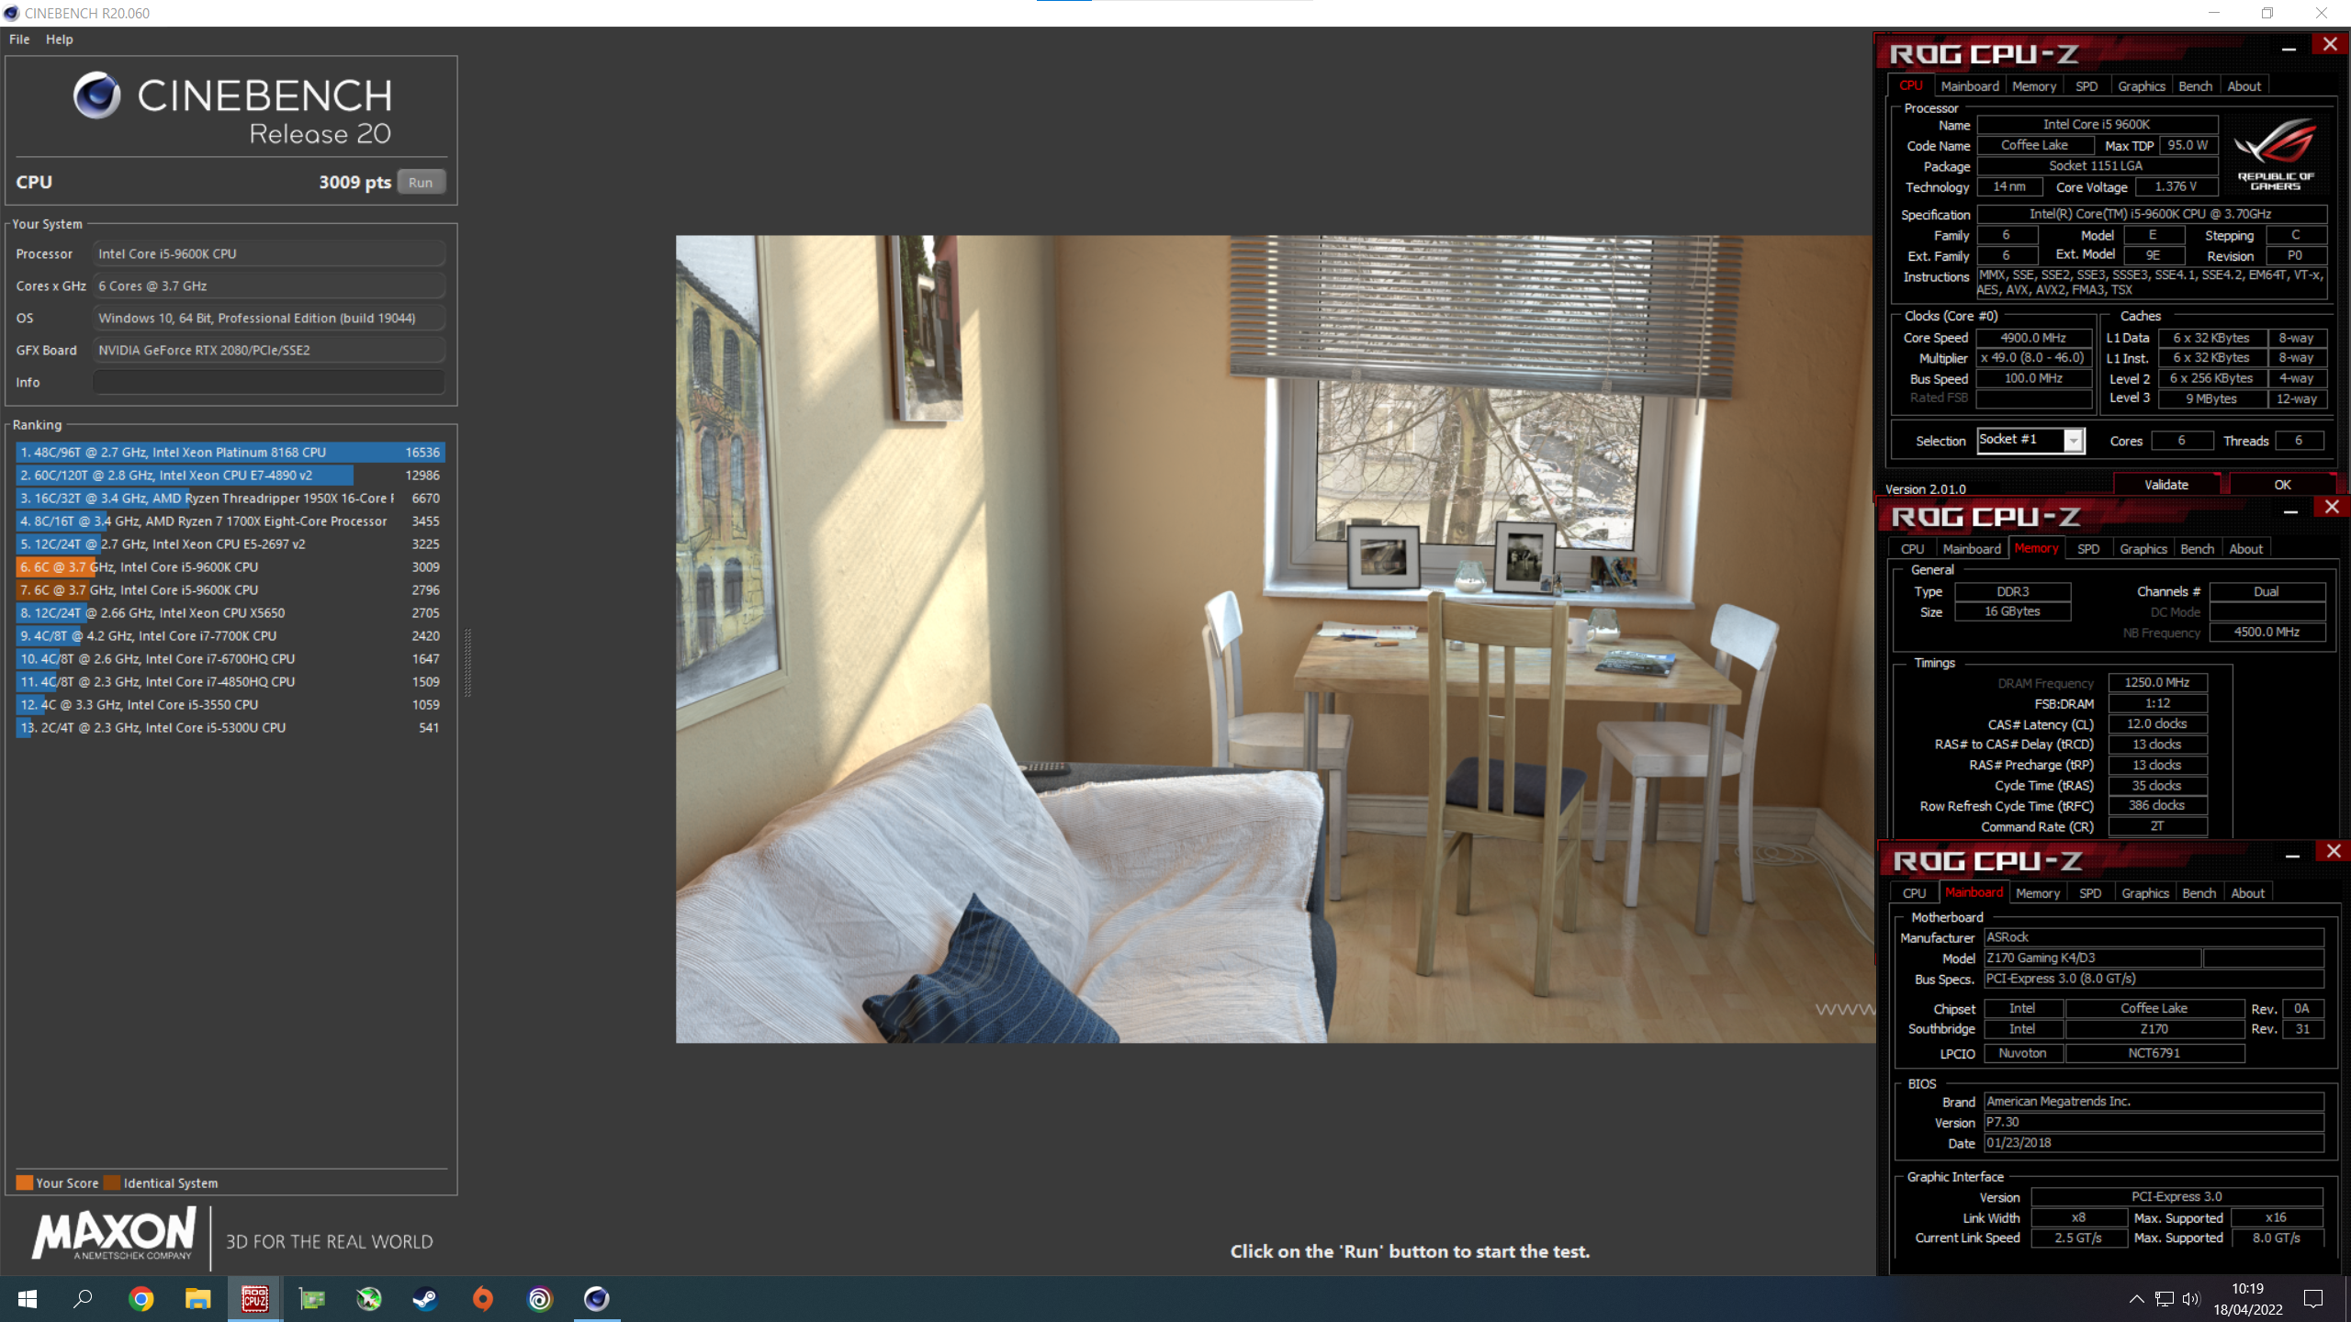Open Ubisoft Connect from the taskbar
The width and height of the screenshot is (2351, 1322).
(539, 1298)
